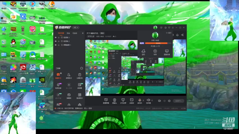The width and height of the screenshot is (239, 134).
Task: Switch to the first orange scene tab
Action: 61,33
